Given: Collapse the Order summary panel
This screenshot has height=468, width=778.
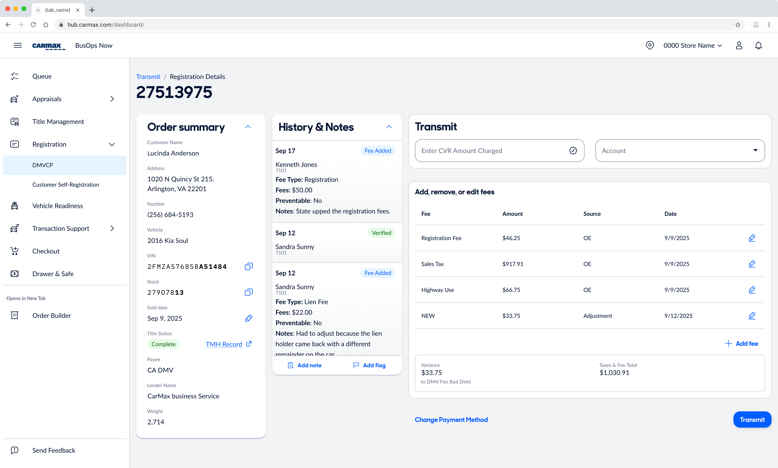Looking at the screenshot, I should click(x=248, y=127).
